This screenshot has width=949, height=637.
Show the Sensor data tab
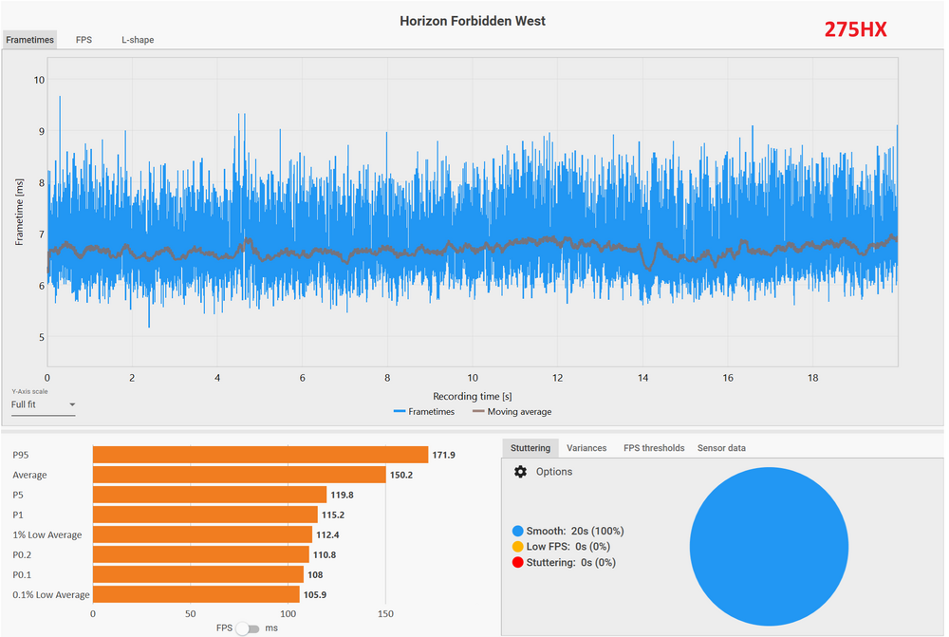click(x=721, y=448)
